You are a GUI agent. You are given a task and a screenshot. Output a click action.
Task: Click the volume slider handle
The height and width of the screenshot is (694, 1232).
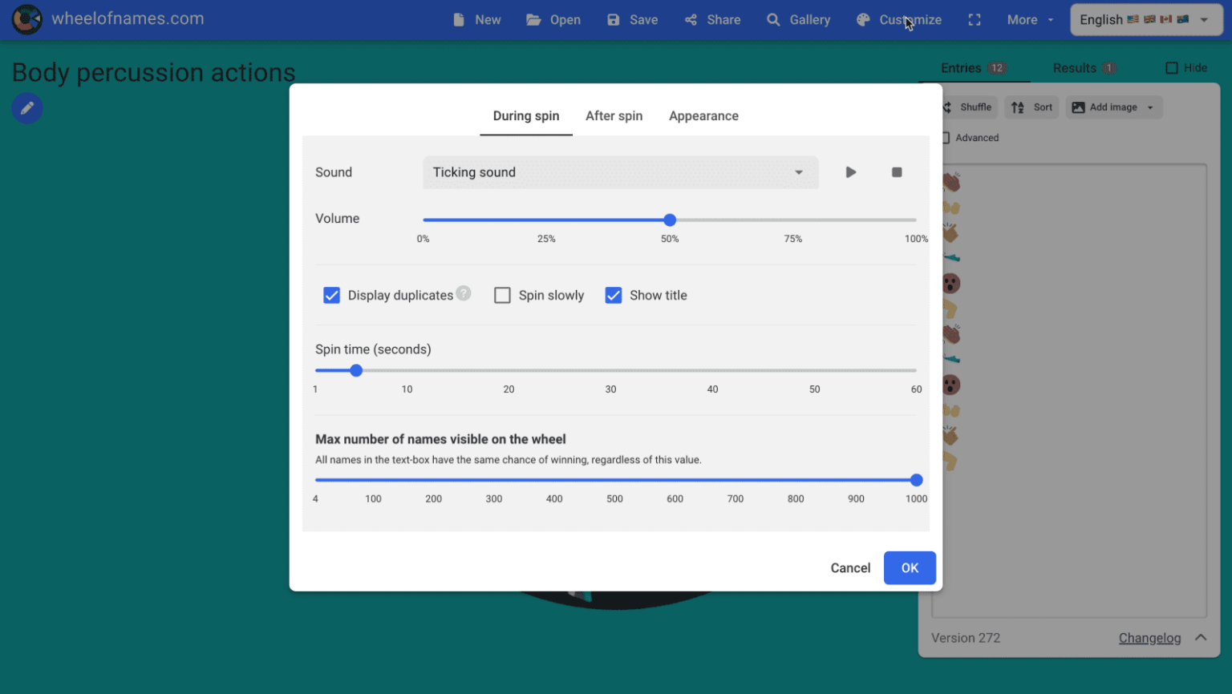pyautogui.click(x=670, y=220)
